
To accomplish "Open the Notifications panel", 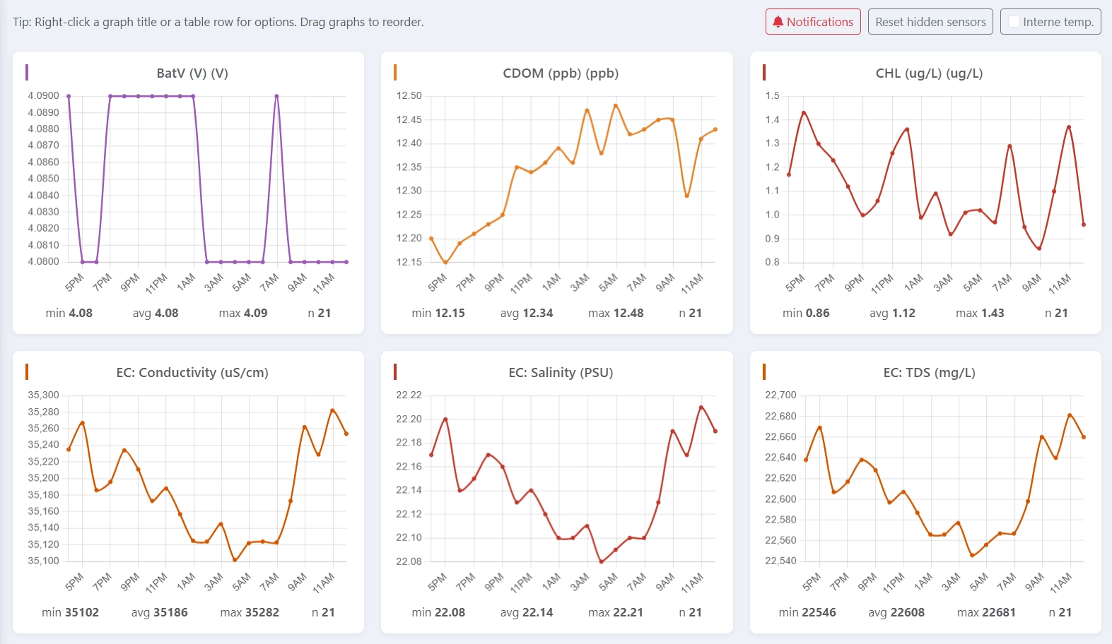I will [813, 22].
